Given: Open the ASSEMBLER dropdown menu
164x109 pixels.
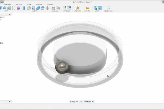Looking at the screenshot, I should click(x=55, y=11).
